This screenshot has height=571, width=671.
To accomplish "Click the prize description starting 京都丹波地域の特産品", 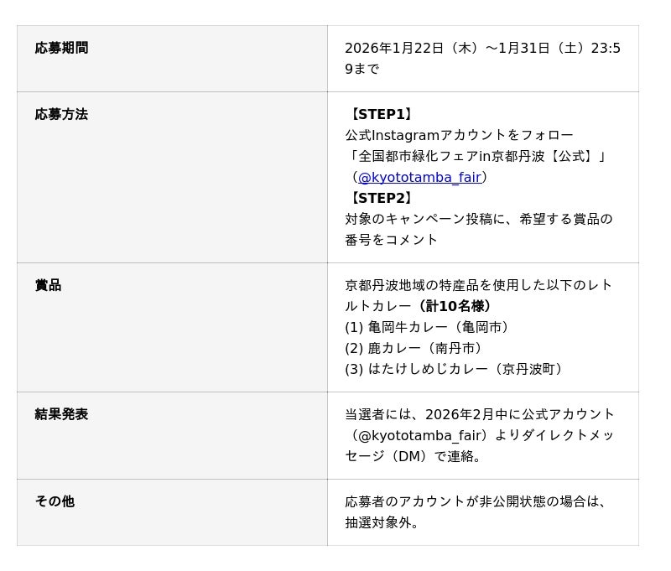I will point(478,285).
